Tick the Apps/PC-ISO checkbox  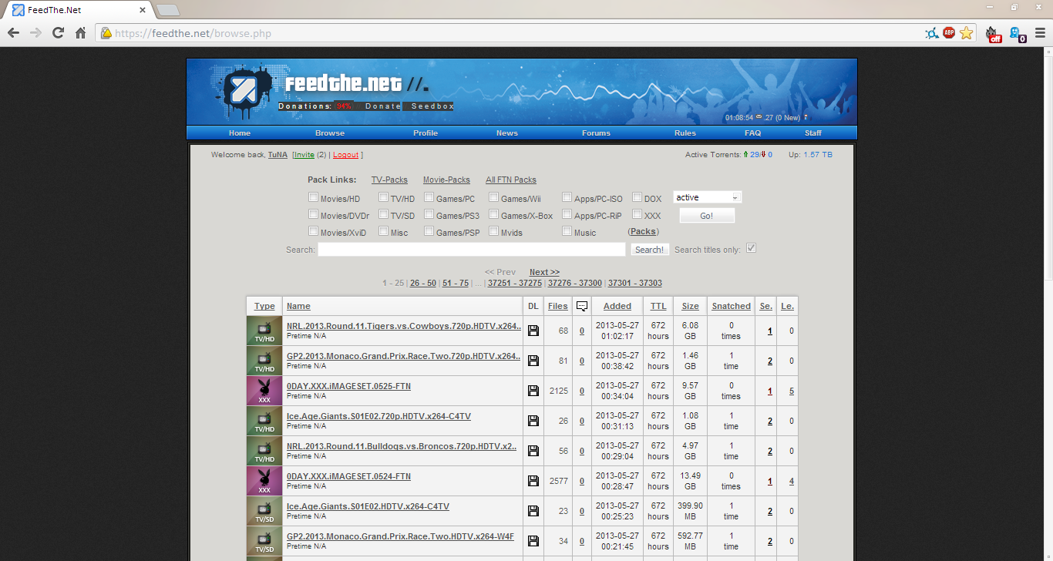click(x=567, y=197)
